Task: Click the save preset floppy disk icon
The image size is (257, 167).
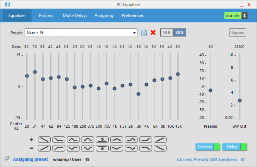Action: tap(144, 32)
